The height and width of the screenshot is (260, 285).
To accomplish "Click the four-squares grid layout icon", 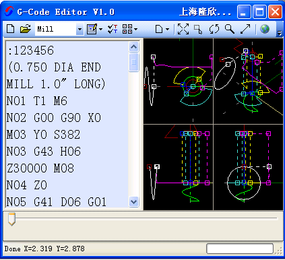I will point(127,29).
